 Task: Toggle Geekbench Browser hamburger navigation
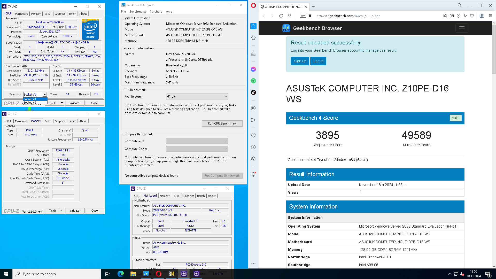tap(462, 28)
